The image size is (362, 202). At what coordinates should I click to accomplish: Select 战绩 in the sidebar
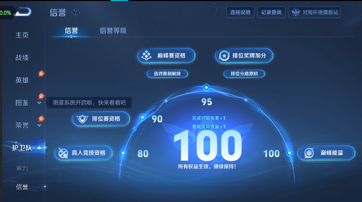(x=22, y=58)
